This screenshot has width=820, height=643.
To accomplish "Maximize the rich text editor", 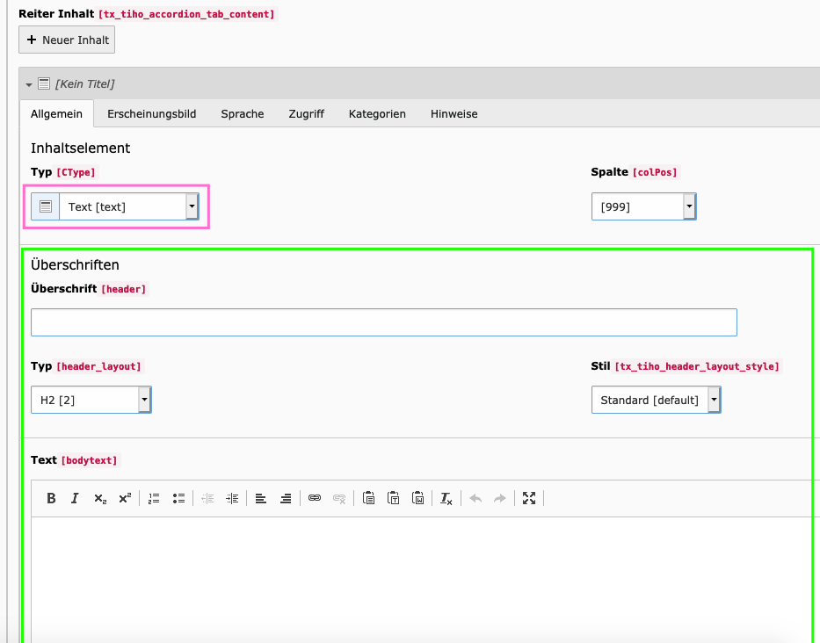I will pos(529,498).
